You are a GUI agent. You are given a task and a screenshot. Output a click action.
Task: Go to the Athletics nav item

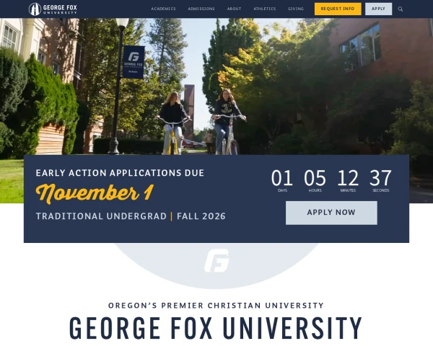[x=265, y=9]
